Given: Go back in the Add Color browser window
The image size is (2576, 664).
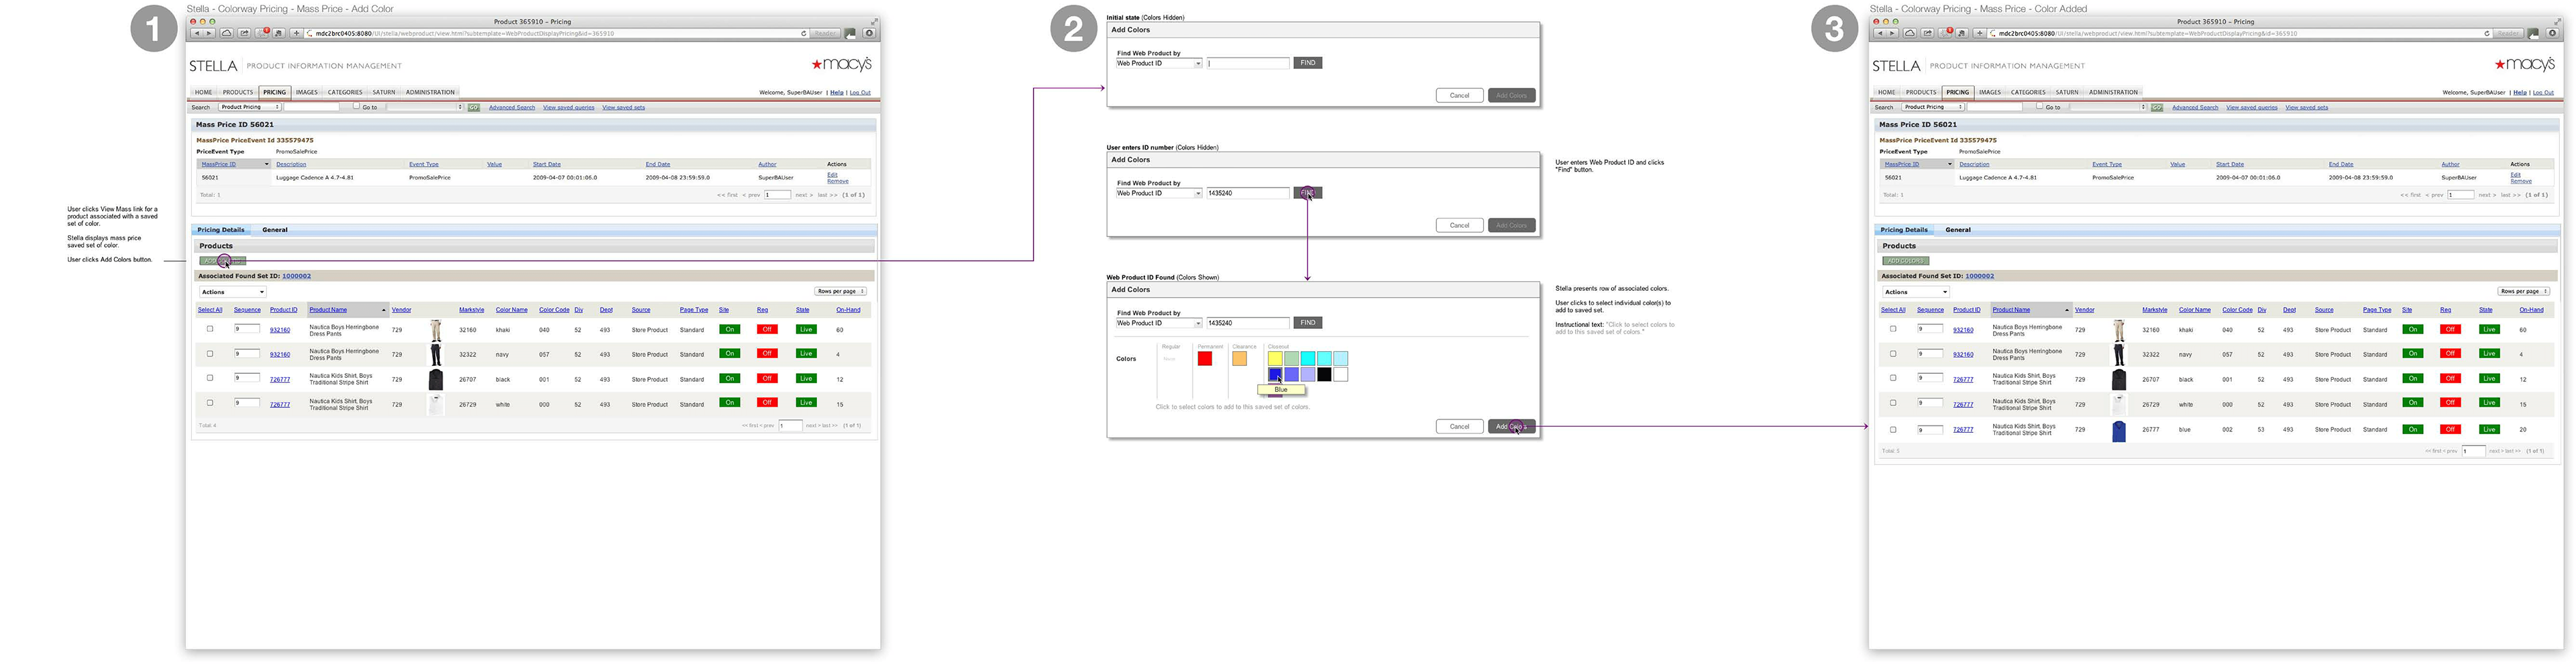Looking at the screenshot, I should pyautogui.click(x=196, y=33).
